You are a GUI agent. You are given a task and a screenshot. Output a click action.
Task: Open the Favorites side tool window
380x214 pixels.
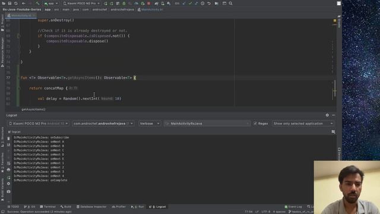point(2,162)
